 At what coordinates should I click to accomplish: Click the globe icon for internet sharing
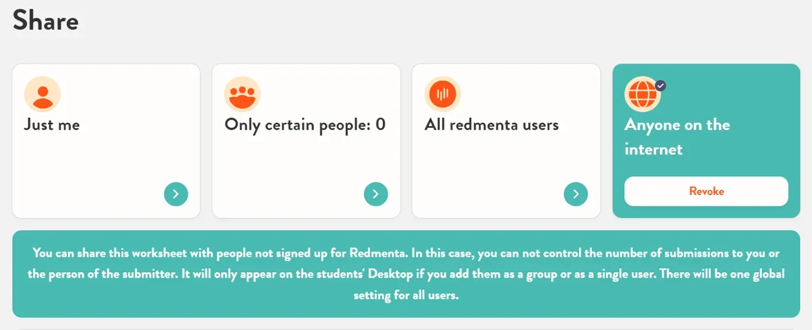click(x=643, y=94)
